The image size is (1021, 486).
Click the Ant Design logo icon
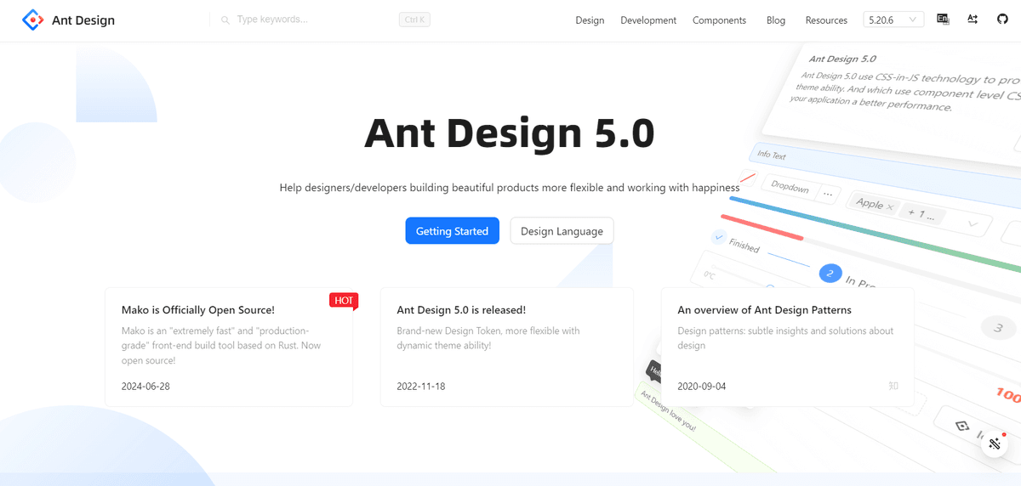[32, 20]
